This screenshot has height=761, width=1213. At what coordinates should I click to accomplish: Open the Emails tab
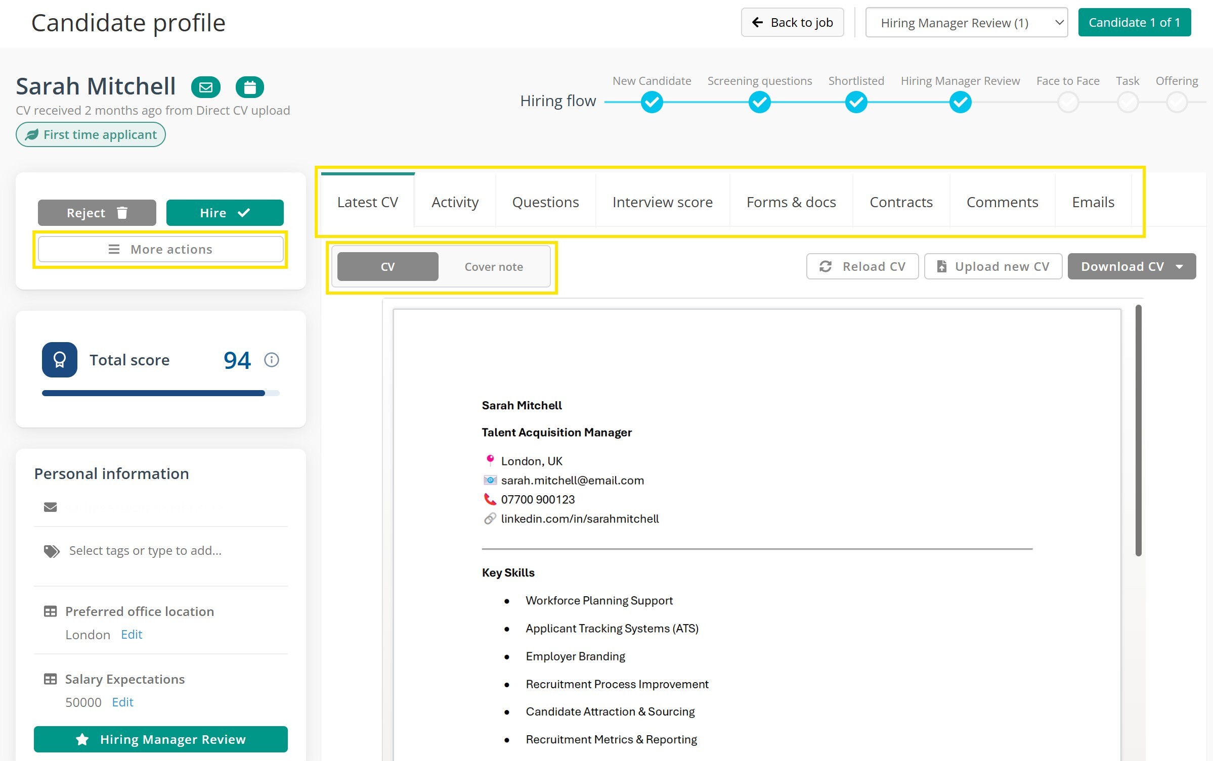(1094, 202)
